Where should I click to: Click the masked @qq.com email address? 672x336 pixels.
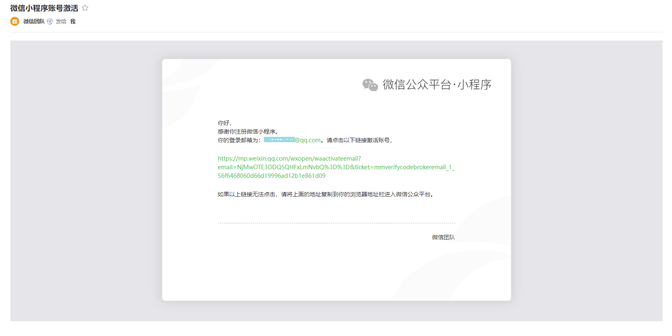pos(292,140)
